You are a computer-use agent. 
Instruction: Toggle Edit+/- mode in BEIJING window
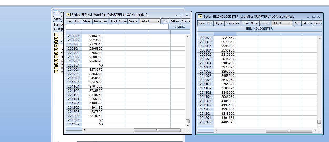(175, 21)
